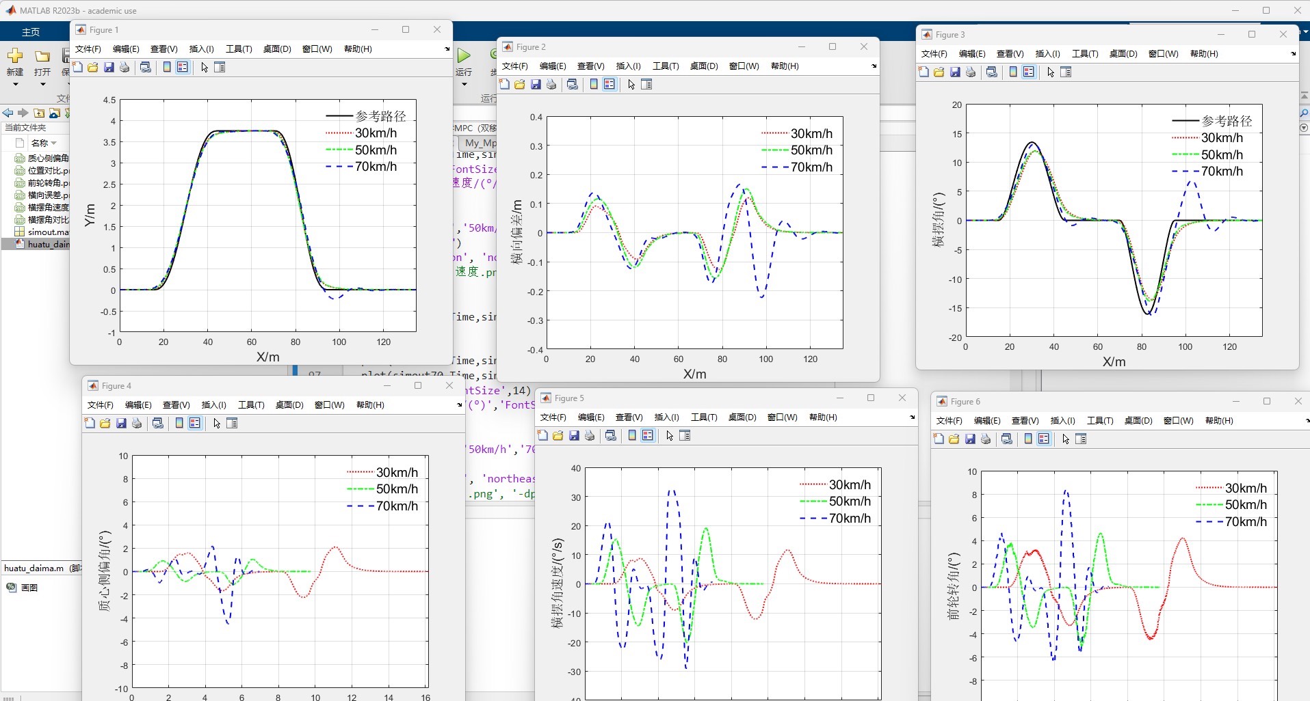Open the 名称 column sort dropdown
This screenshot has width=1310, height=701.
coord(53,143)
